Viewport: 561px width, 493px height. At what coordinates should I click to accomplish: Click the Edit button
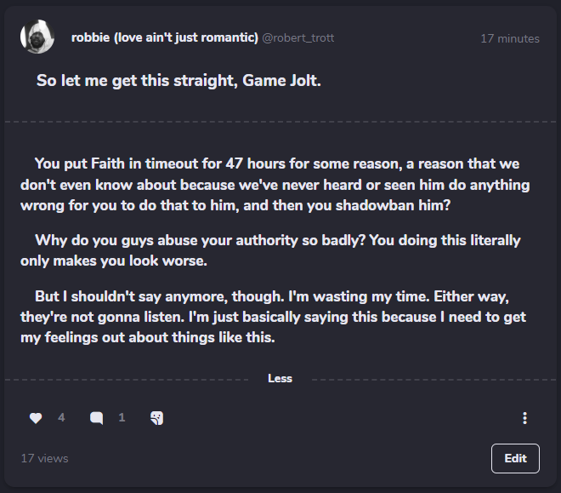515,458
